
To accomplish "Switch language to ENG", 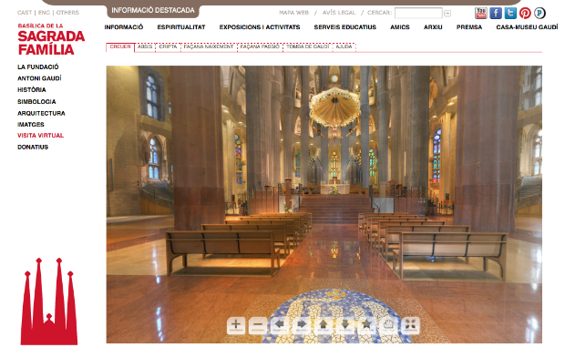I will [x=44, y=13].
